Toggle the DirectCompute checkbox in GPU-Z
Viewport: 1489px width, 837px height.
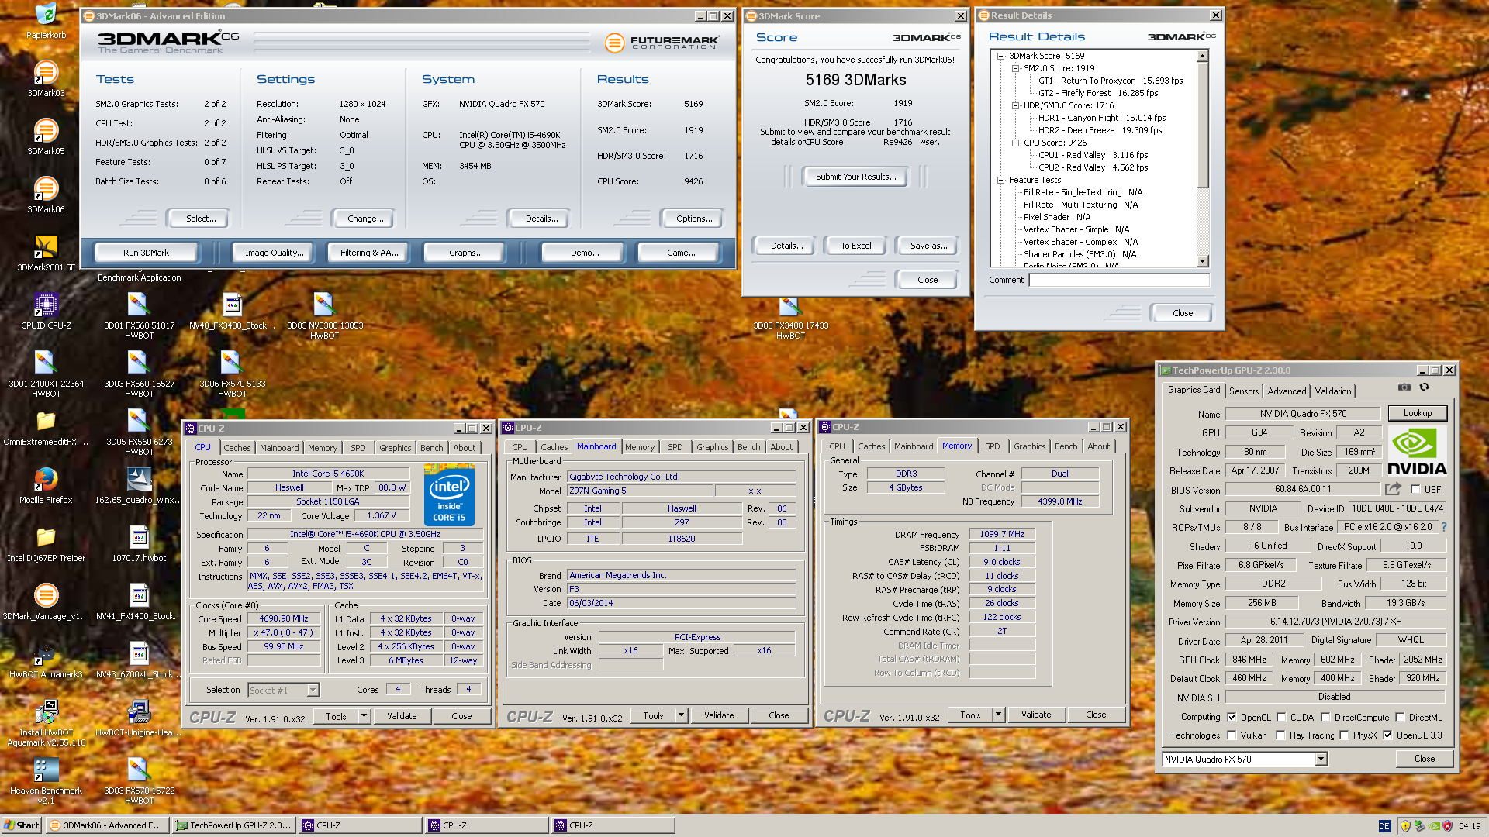coord(1326,718)
